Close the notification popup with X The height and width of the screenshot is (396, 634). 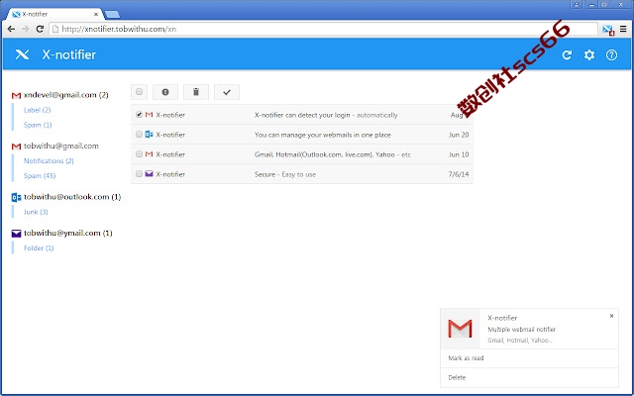point(611,316)
